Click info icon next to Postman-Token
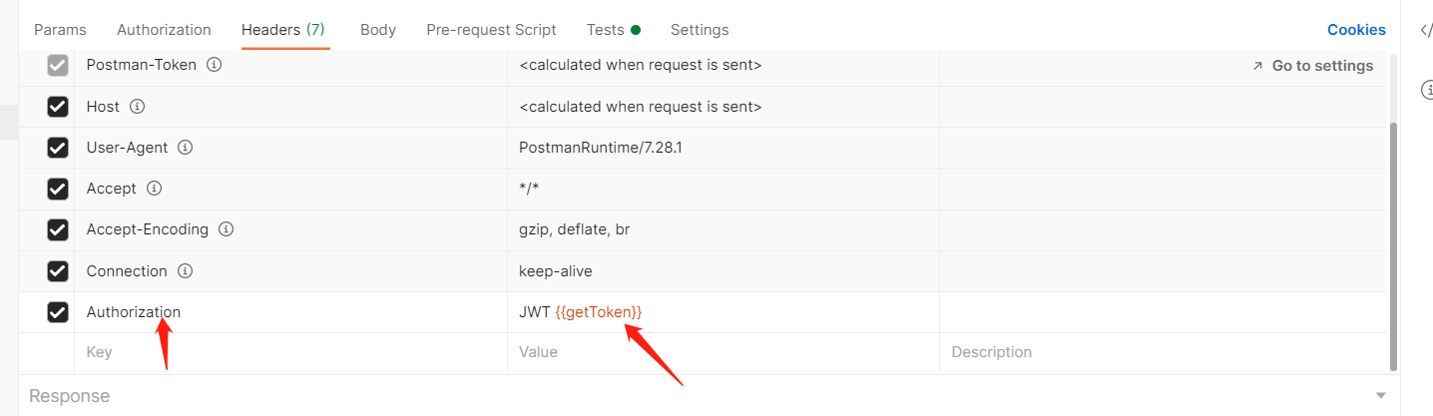The width and height of the screenshot is (1433, 416). [x=214, y=65]
